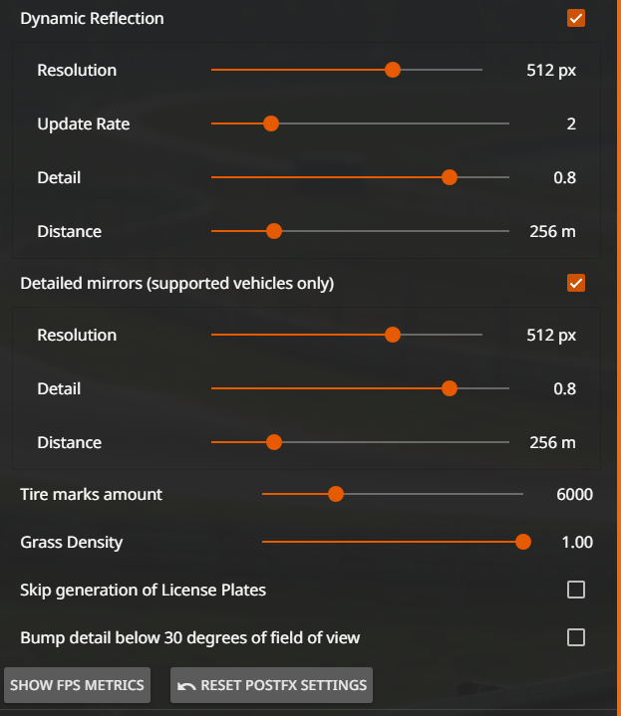The height and width of the screenshot is (716, 621).
Task: Click Dynamic Reflection Distance slider handle
Action: pyautogui.click(x=274, y=231)
